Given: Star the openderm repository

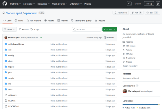Looking at the screenshot, I should pyautogui.click(x=152, y=13).
